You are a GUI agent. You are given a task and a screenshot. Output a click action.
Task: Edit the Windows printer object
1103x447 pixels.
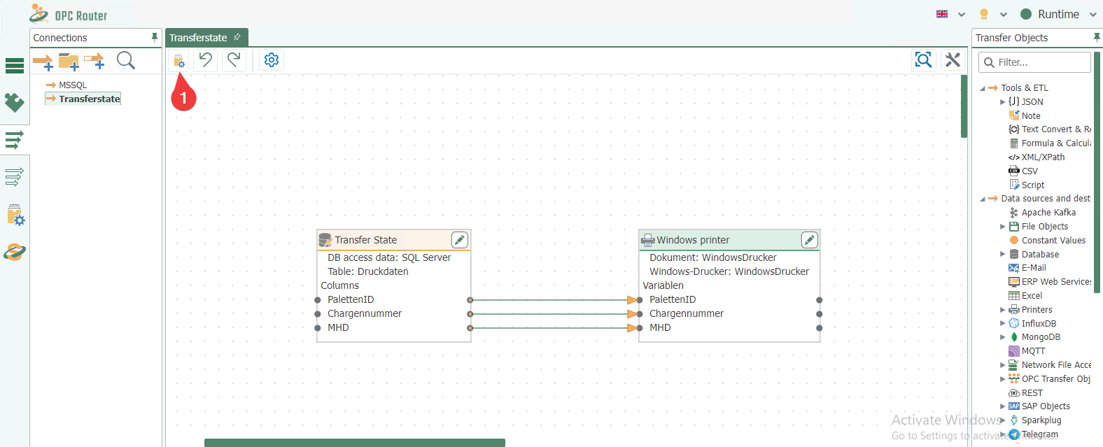tap(809, 240)
